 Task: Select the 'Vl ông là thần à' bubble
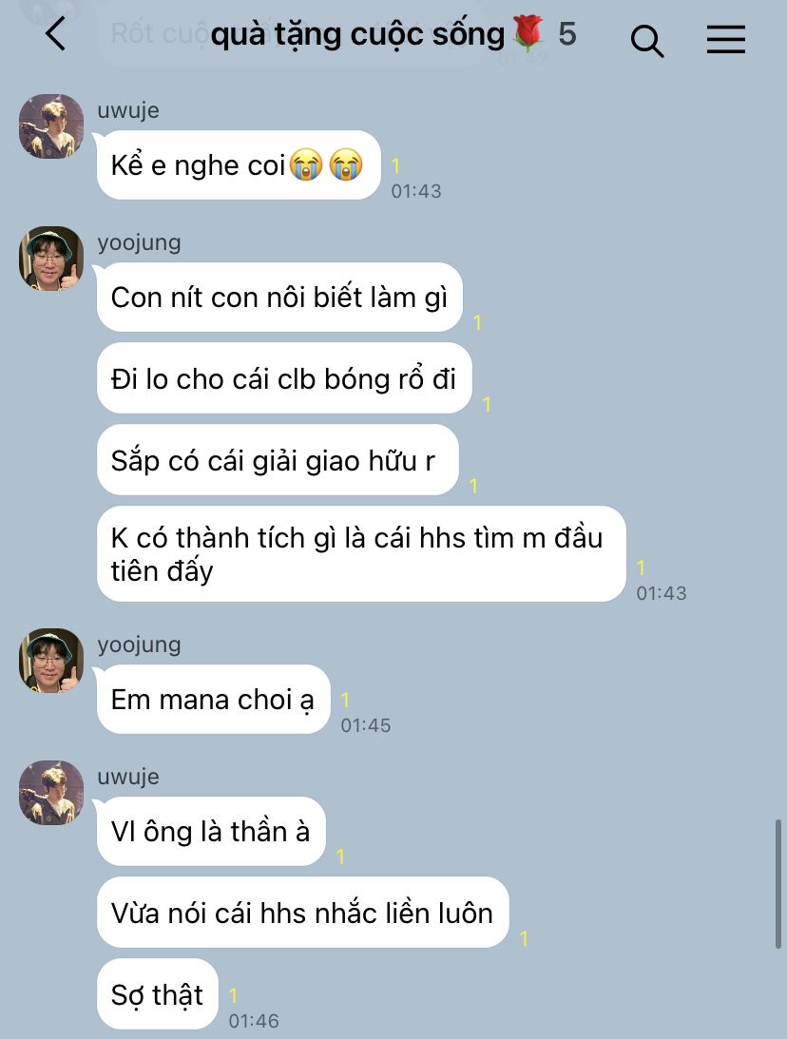tap(211, 831)
